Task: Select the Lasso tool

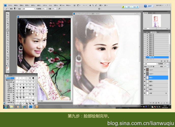Action: pos(8,19)
